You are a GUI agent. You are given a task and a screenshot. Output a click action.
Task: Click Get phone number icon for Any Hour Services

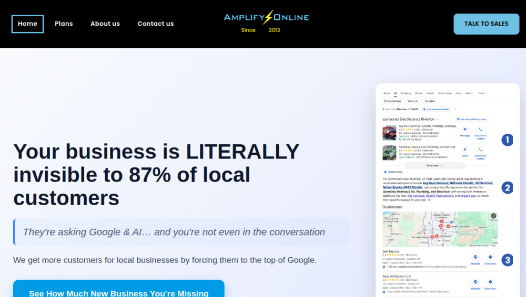[480, 130]
